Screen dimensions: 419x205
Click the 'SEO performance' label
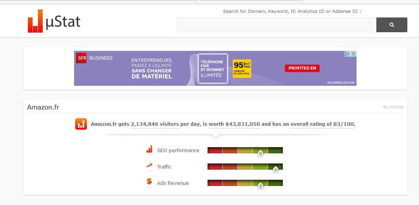click(x=178, y=151)
